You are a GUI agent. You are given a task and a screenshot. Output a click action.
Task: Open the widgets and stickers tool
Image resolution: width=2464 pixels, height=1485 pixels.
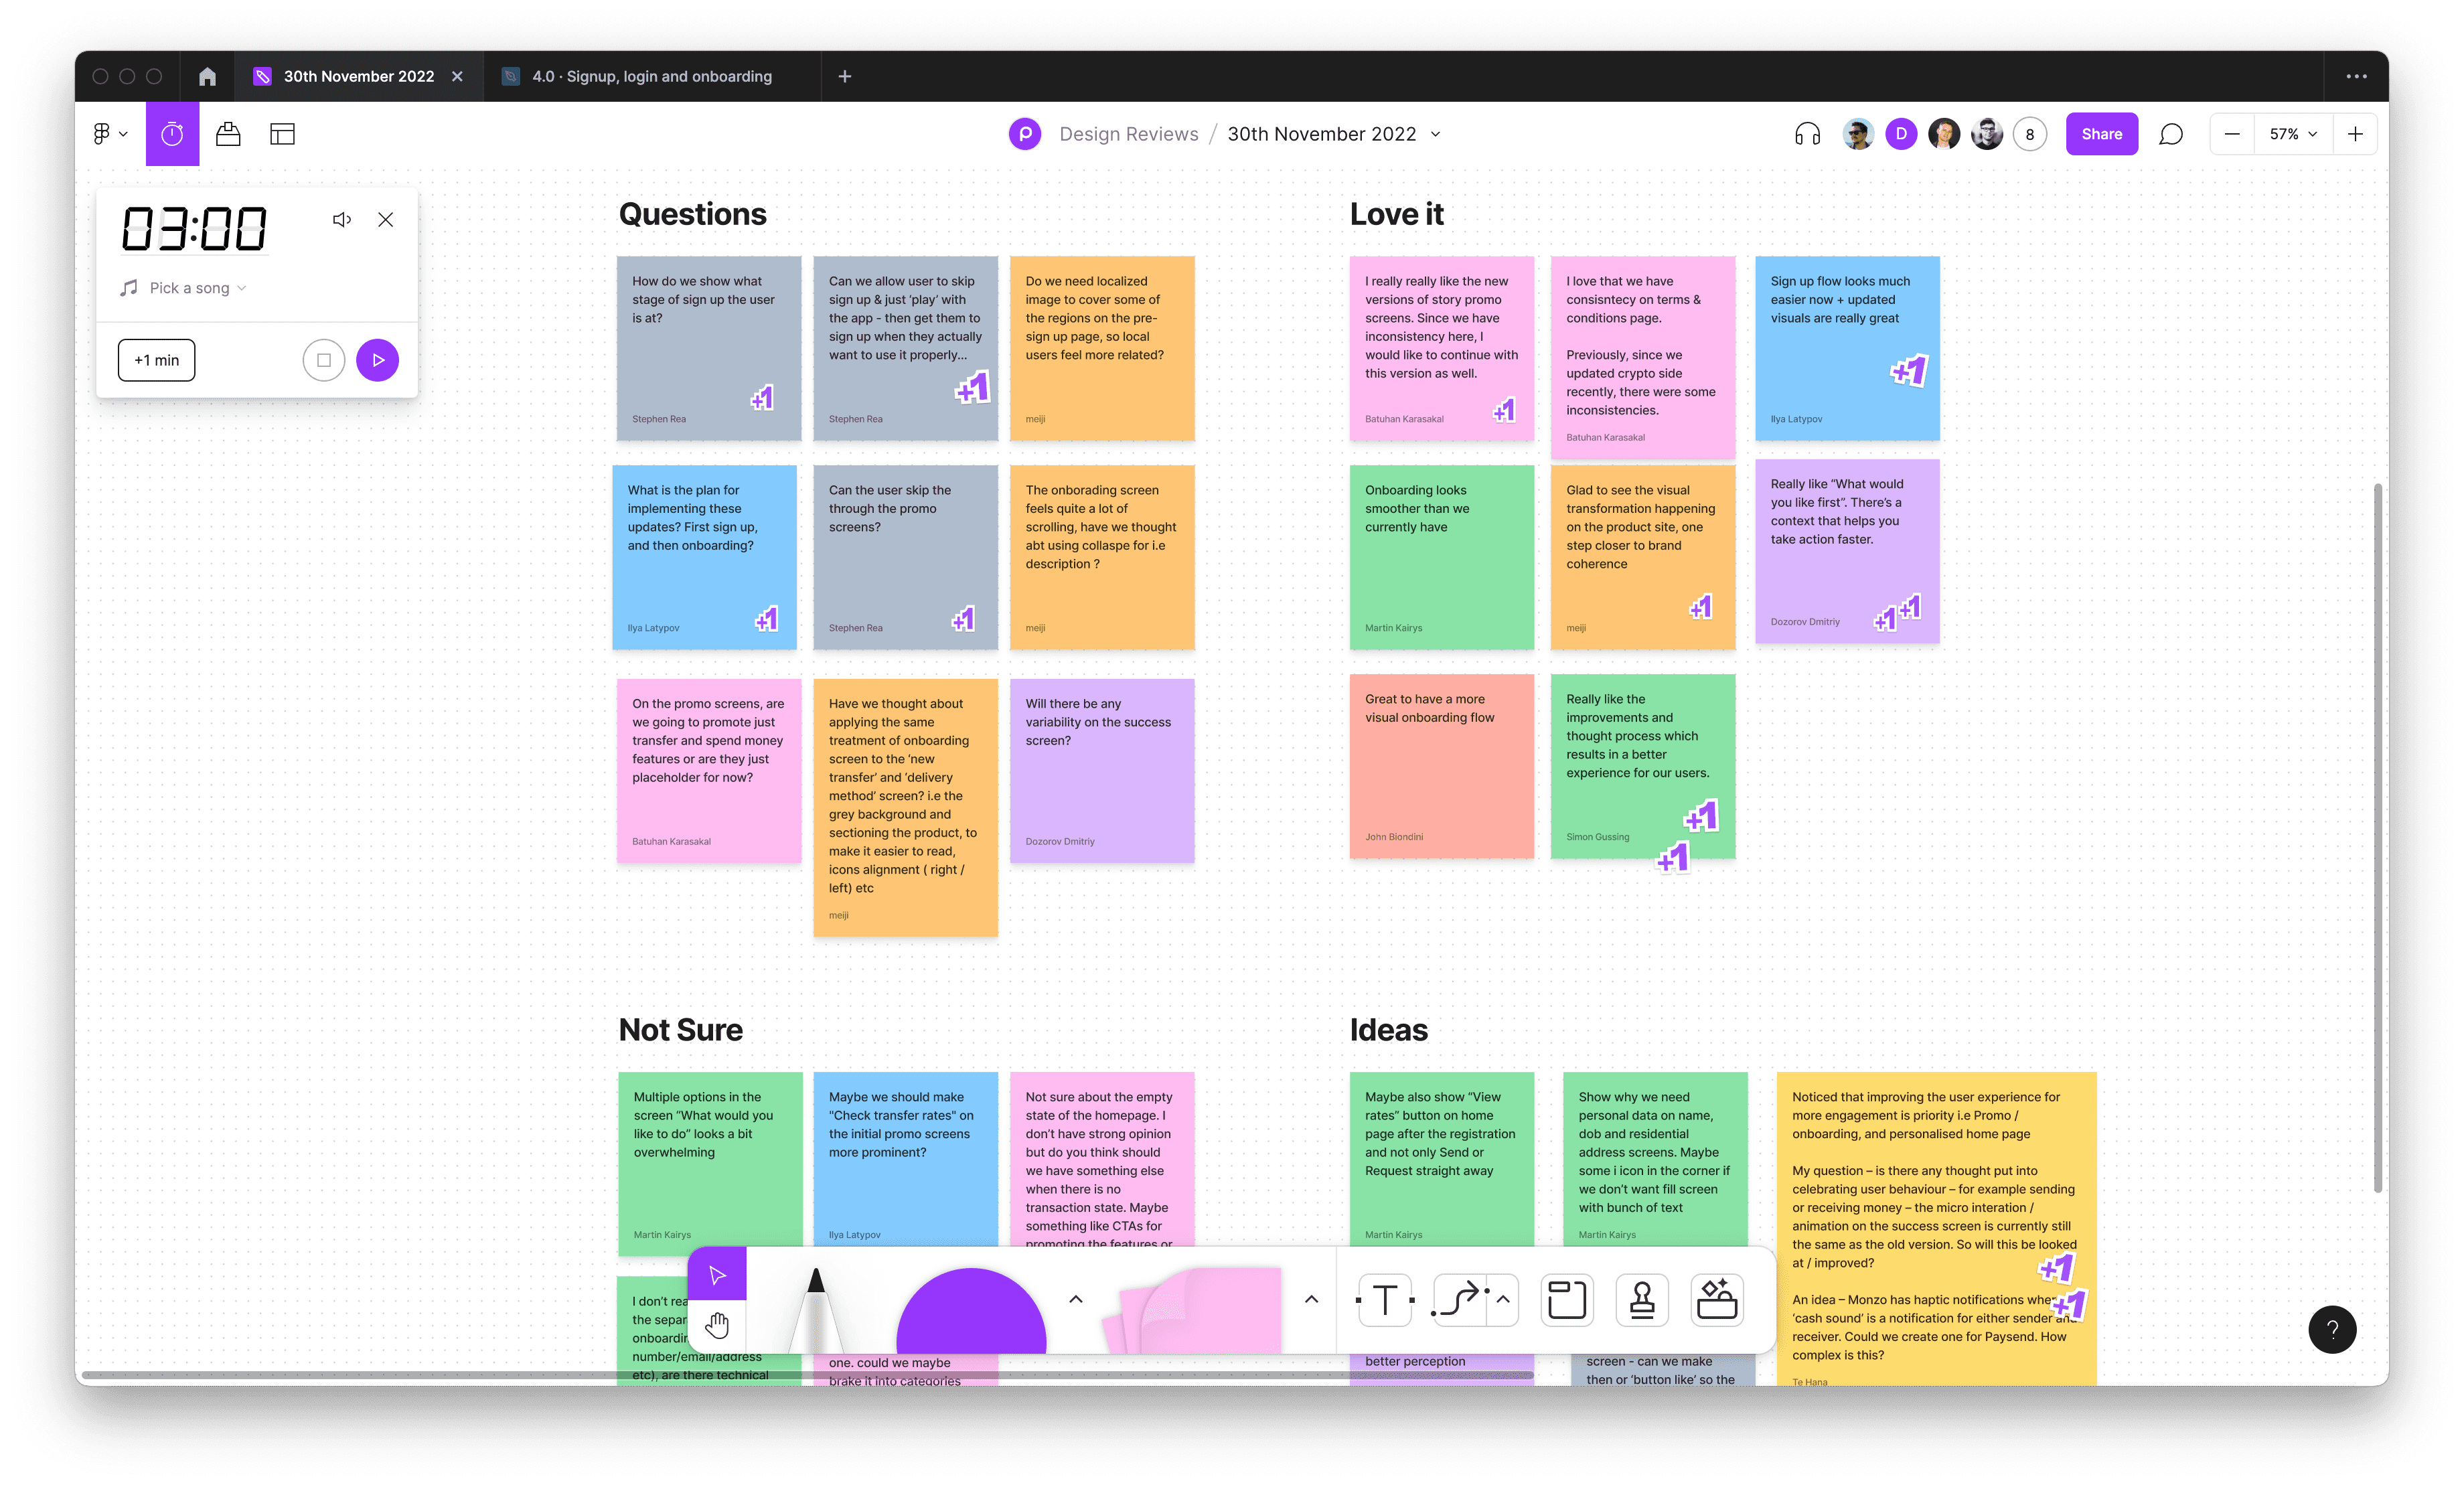pos(1717,1300)
